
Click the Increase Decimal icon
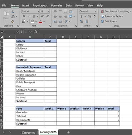pos(82,21)
